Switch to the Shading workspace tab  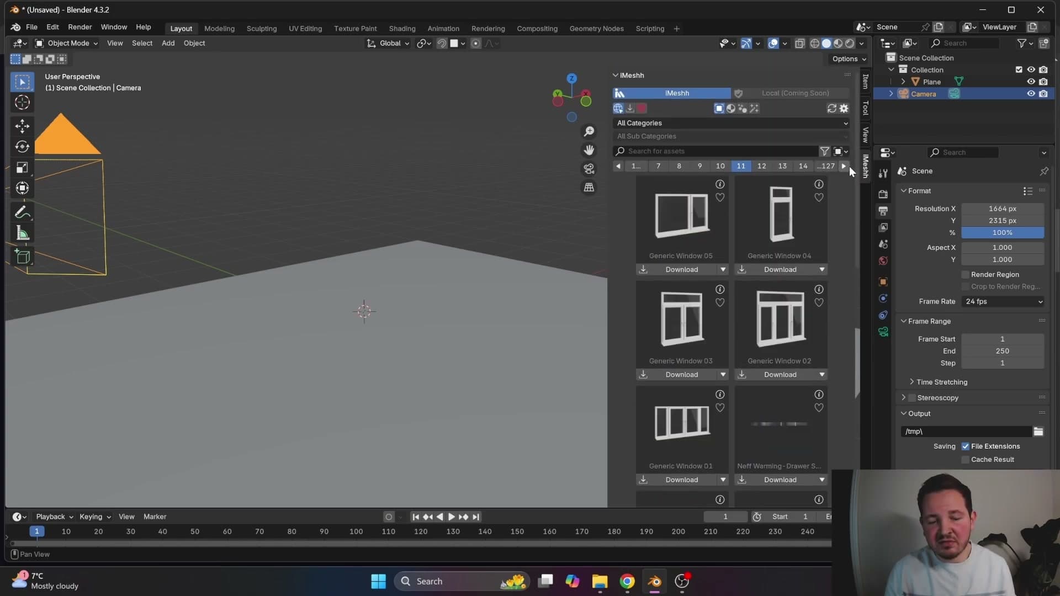coord(402,29)
